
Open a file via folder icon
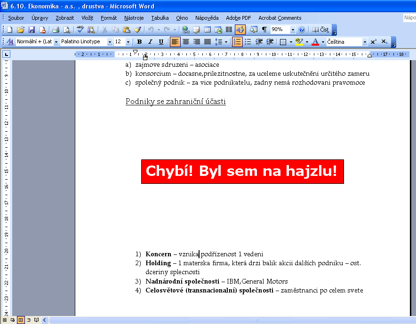(20, 30)
